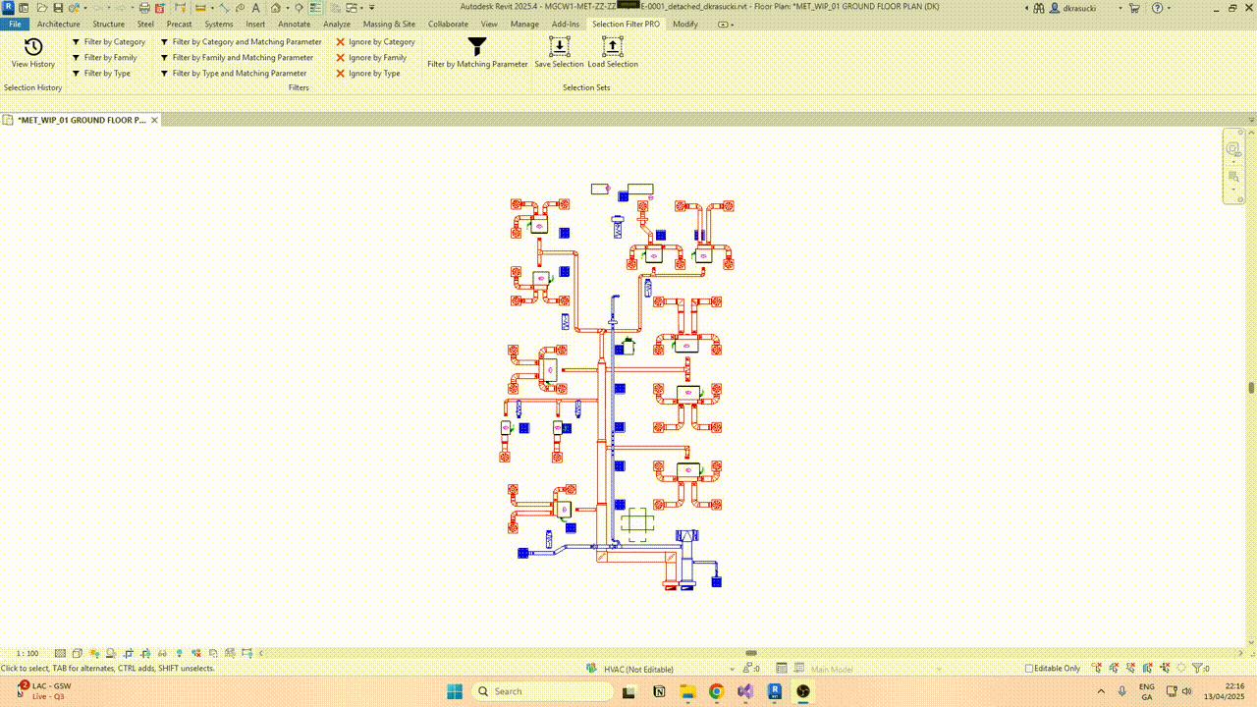
Task: Click Ignore by Category
Action: (x=375, y=42)
